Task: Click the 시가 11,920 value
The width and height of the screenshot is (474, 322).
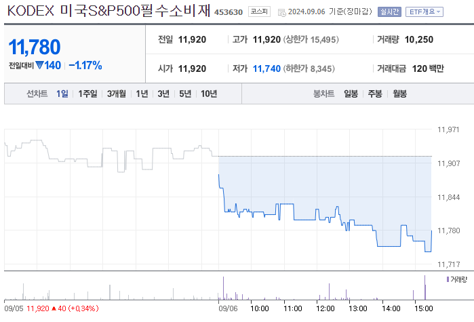Action: [192, 68]
